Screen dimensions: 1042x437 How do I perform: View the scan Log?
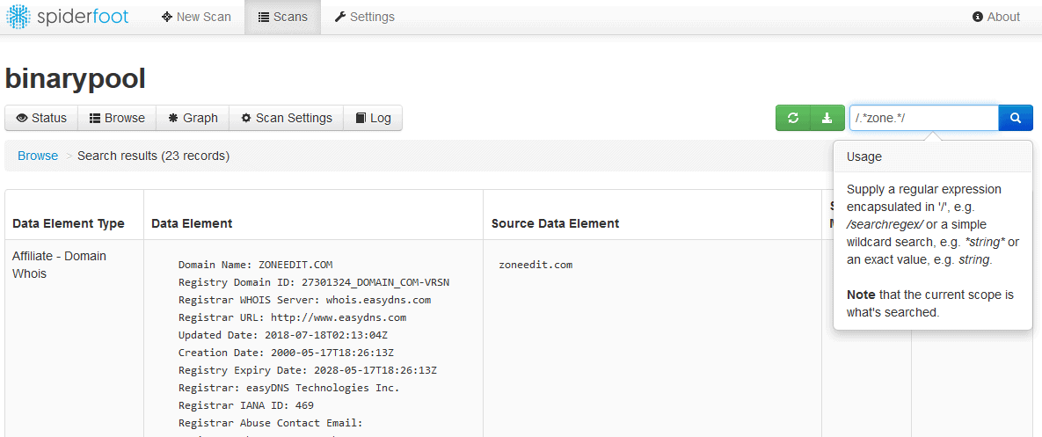coord(373,118)
